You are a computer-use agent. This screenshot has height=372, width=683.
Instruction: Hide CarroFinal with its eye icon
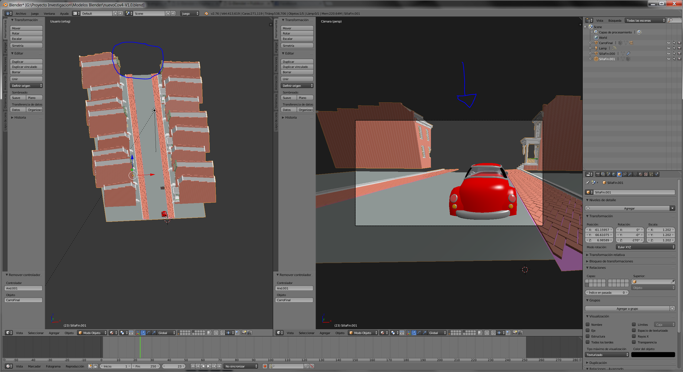click(x=669, y=43)
